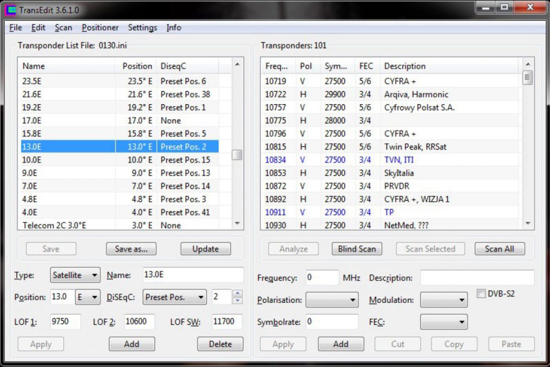Click the Save as... button
The width and height of the screenshot is (550, 367).
click(131, 249)
